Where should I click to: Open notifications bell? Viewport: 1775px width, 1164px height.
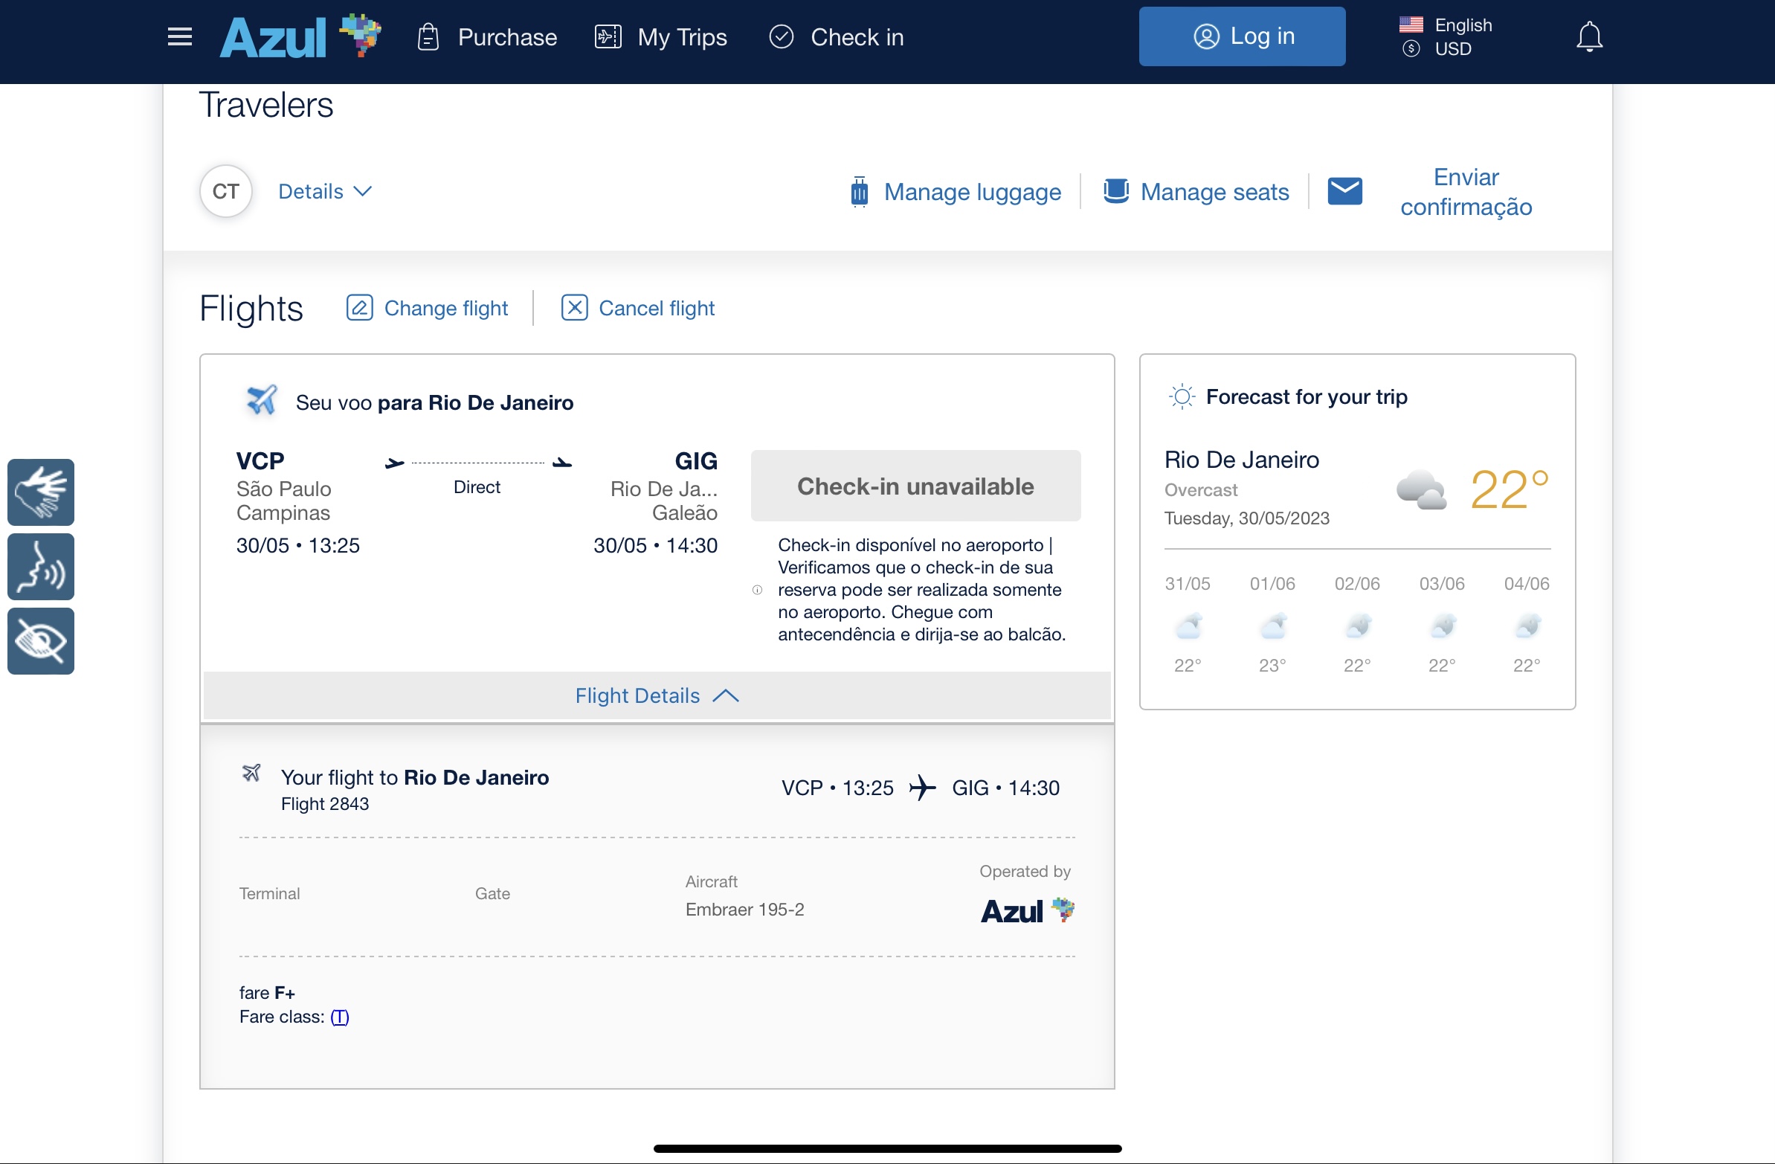[x=1589, y=36]
